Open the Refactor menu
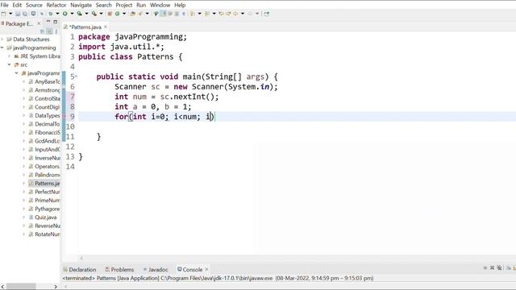The height and width of the screenshot is (290, 516). coord(56,5)
